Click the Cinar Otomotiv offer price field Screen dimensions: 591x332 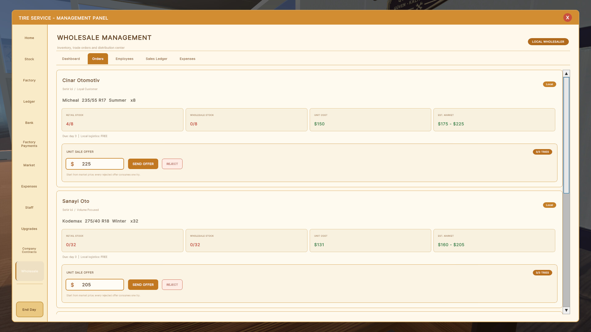pos(95,164)
